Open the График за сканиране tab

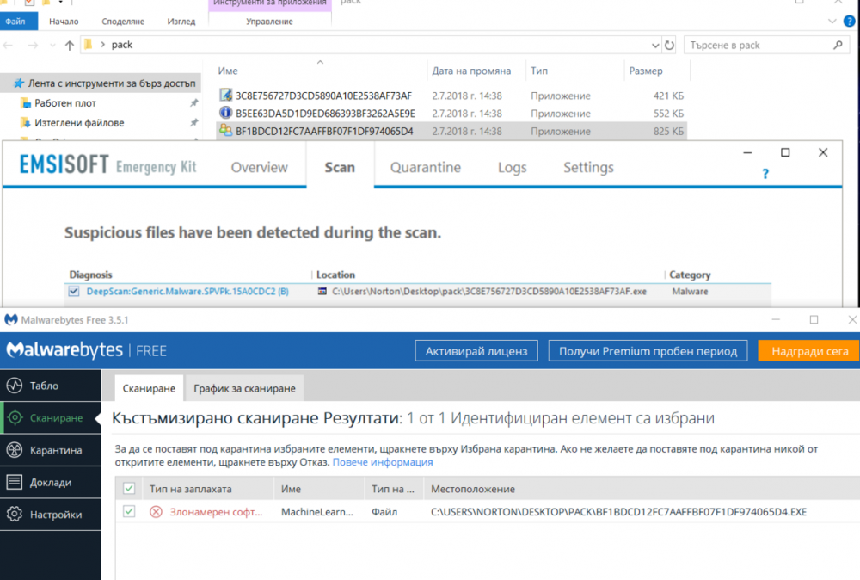tap(244, 388)
